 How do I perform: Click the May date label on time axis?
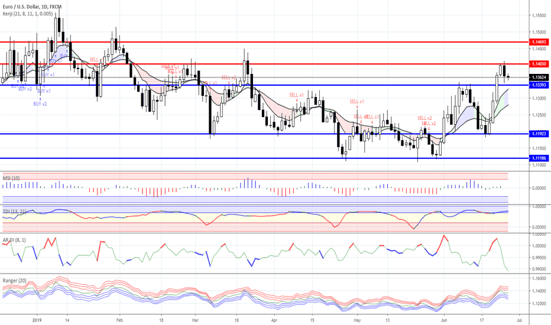(357, 320)
